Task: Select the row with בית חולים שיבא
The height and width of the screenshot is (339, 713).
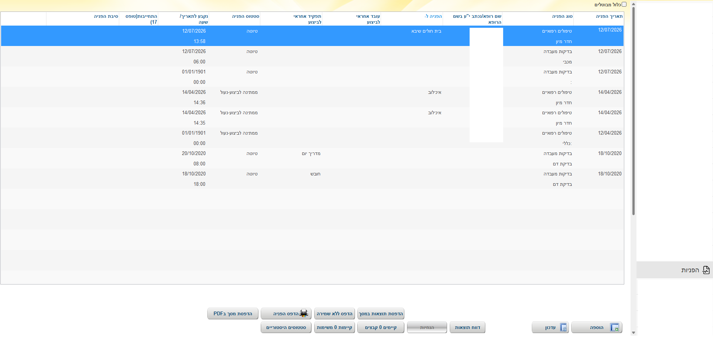Action: tap(312, 36)
